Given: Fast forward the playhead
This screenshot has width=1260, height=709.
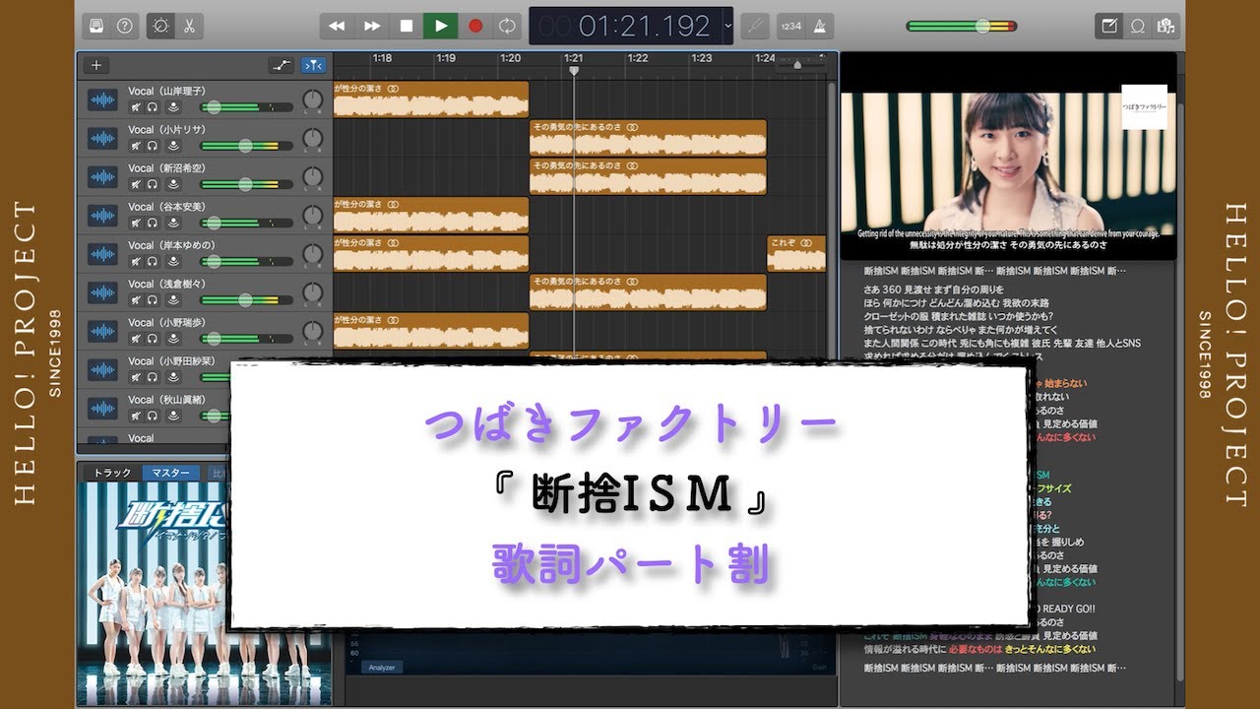Looking at the screenshot, I should pyautogui.click(x=372, y=26).
